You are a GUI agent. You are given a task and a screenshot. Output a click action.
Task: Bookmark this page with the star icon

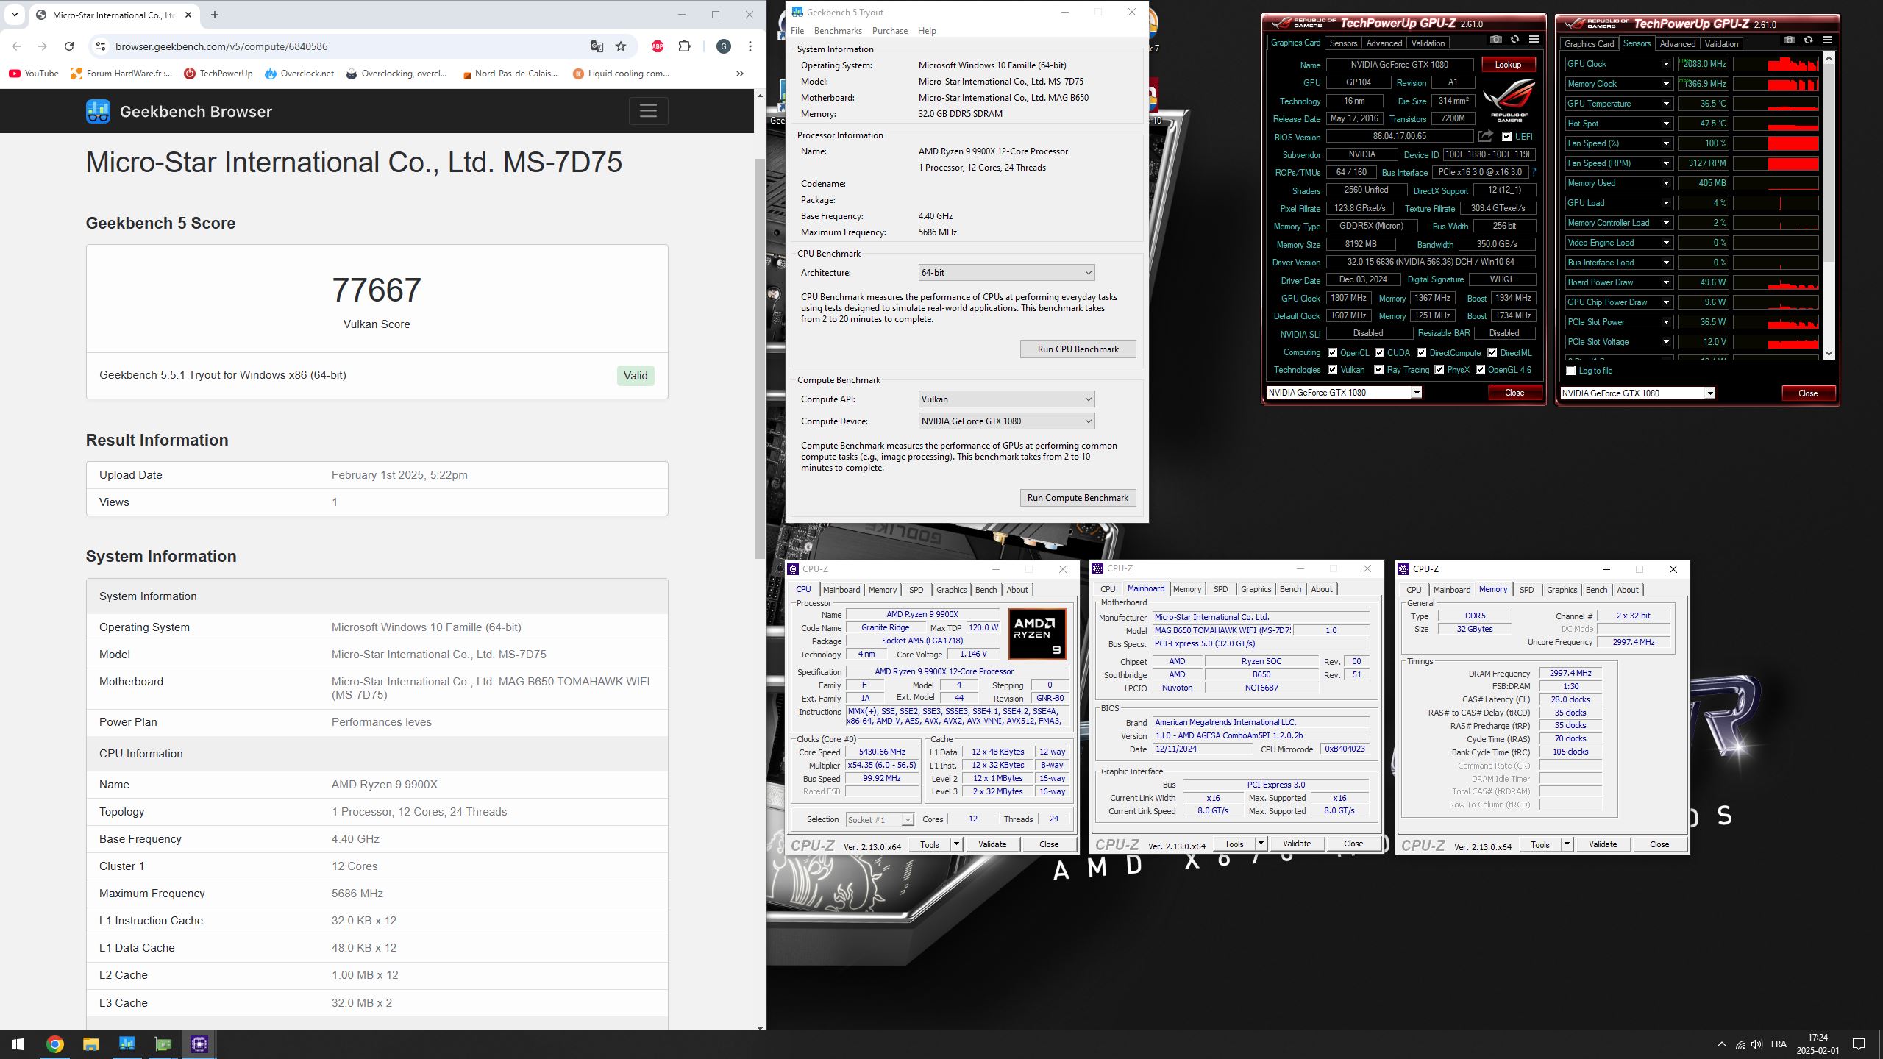[621, 46]
